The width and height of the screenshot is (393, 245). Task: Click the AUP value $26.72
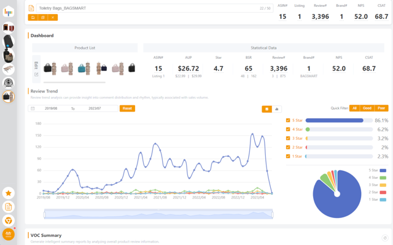coord(189,69)
